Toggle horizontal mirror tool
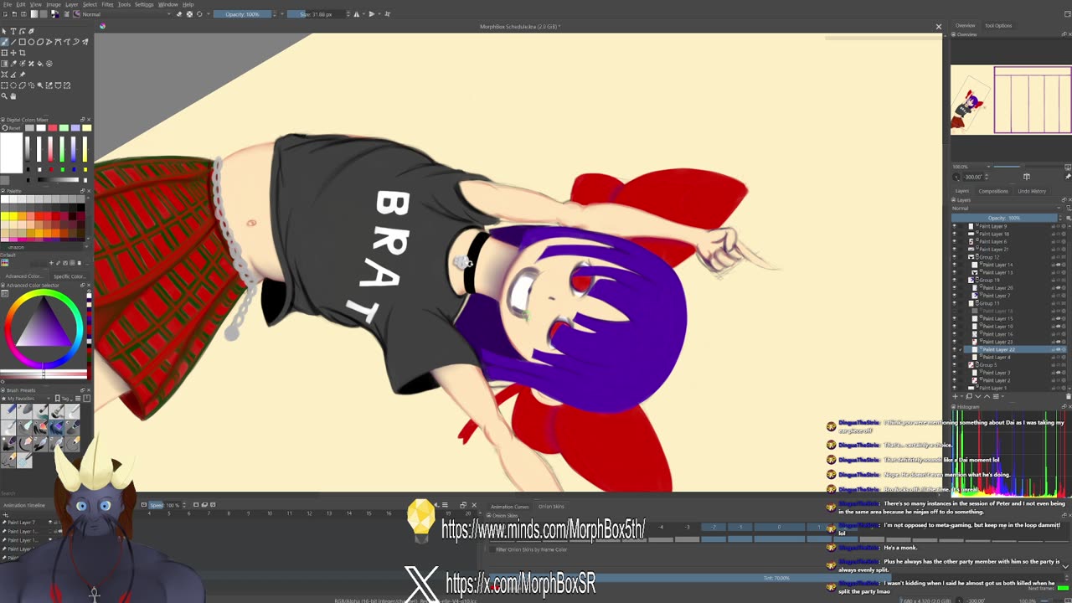 point(357,14)
